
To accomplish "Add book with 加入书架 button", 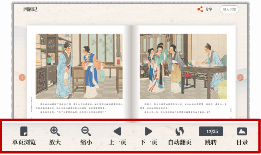I will tap(229, 9).
